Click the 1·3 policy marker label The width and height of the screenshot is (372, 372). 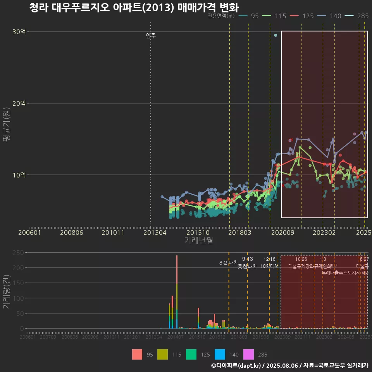323,259
